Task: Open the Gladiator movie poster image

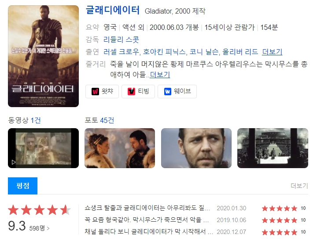Action: tap(43, 56)
